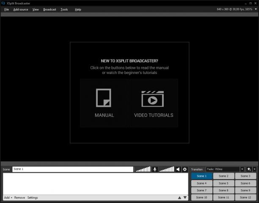
Task: Switch to Scene 4
Action: (x=202, y=184)
